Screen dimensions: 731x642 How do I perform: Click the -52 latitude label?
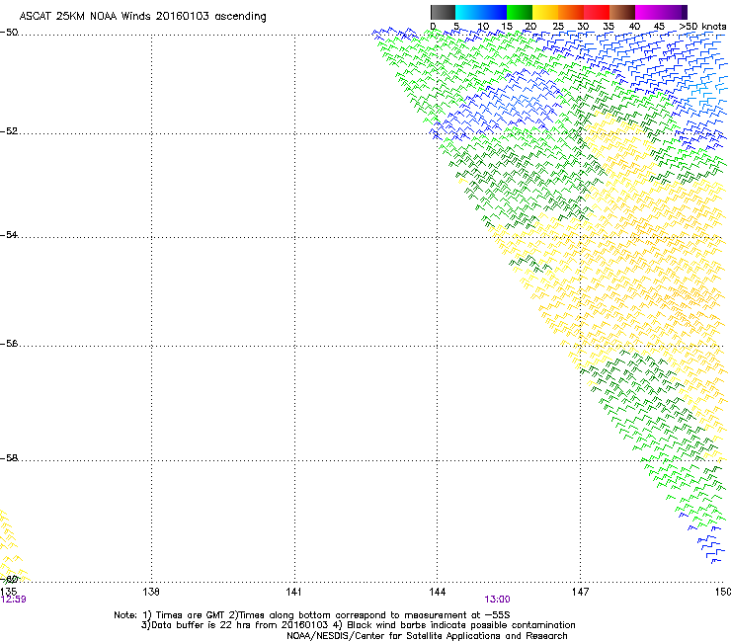tap(9, 131)
